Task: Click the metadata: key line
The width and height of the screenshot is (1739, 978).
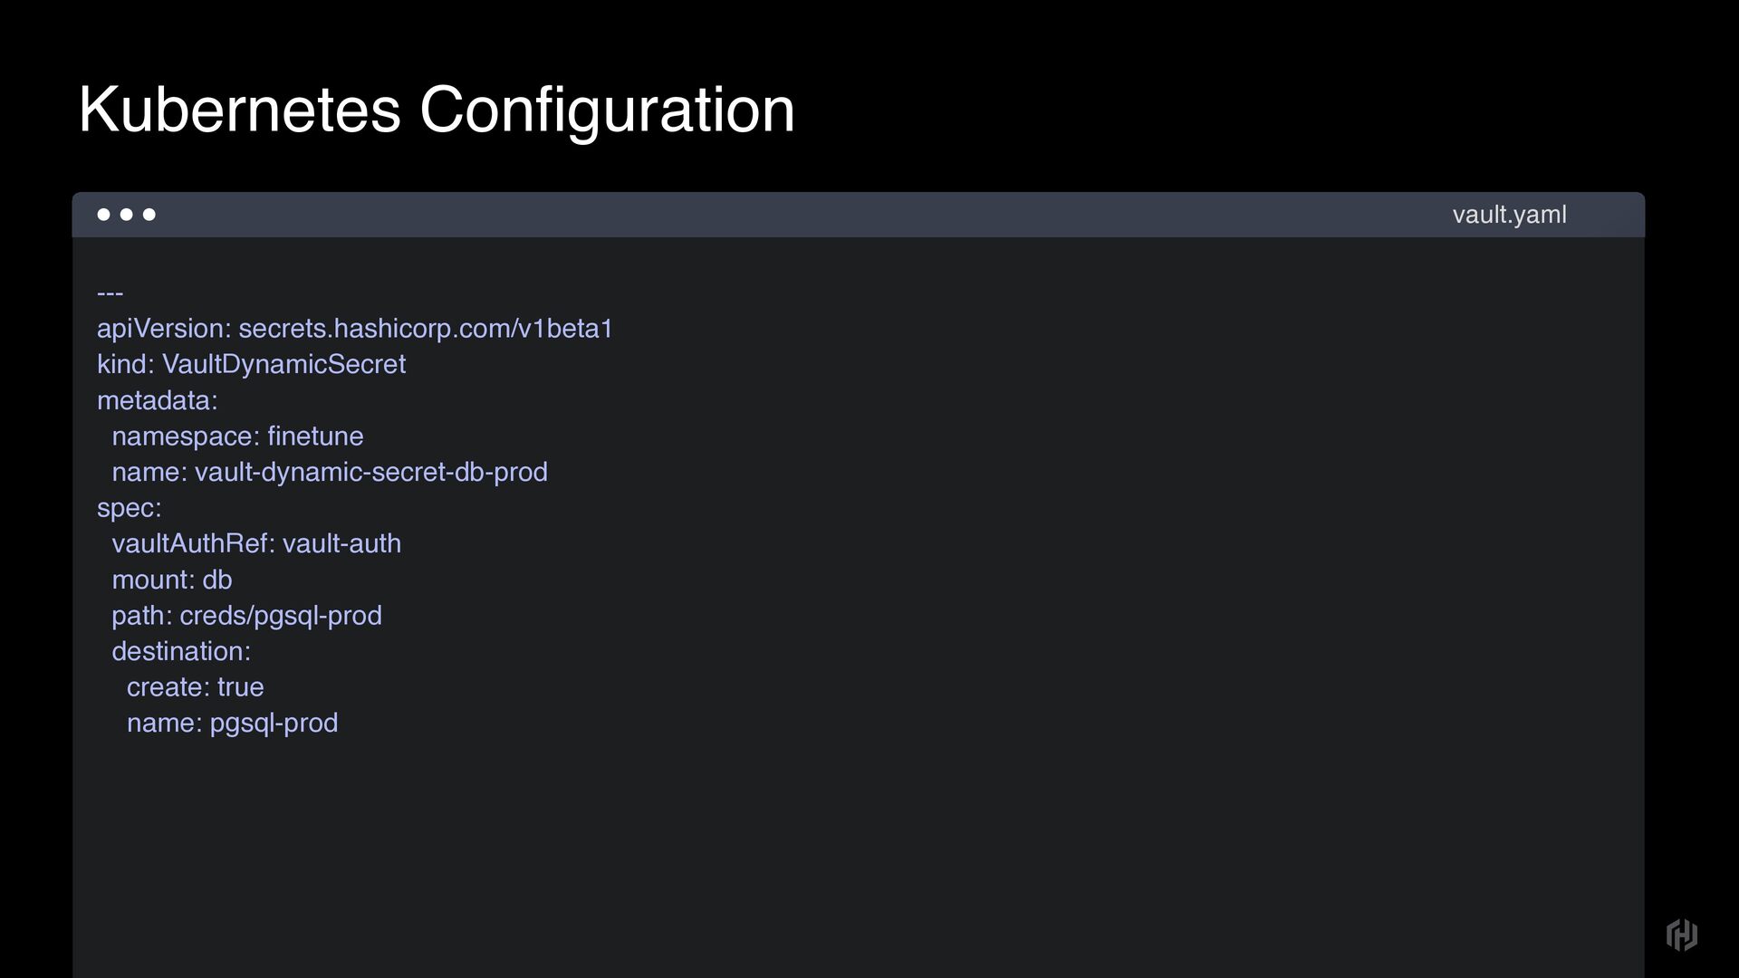Action: tap(157, 400)
